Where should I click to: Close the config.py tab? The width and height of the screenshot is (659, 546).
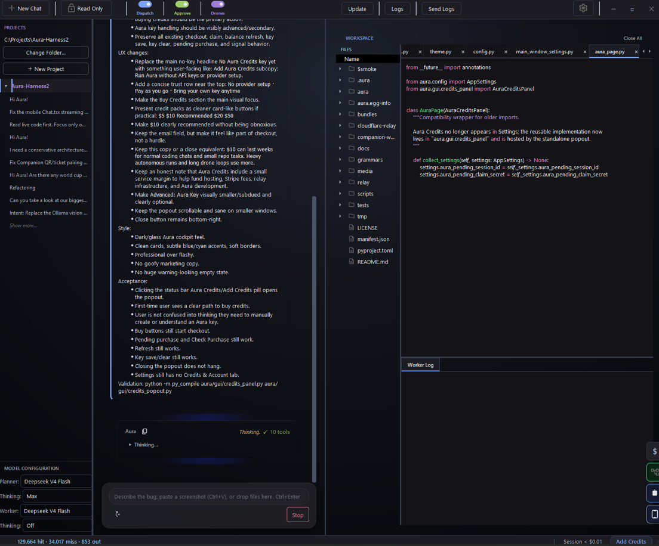coord(506,52)
